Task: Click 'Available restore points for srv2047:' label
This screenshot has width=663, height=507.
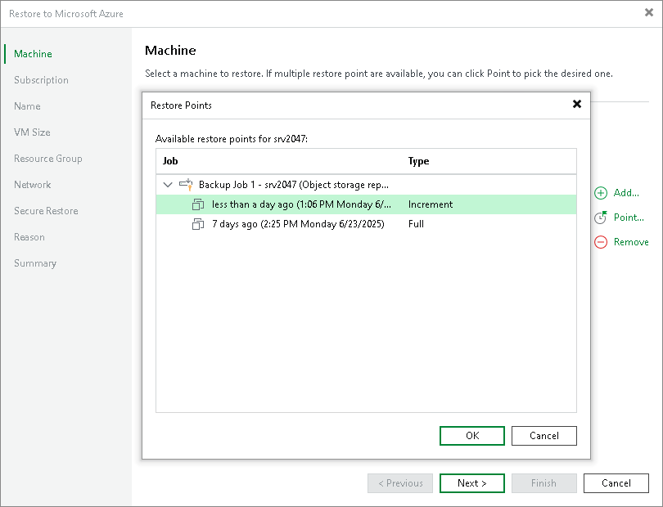Action: [x=232, y=139]
